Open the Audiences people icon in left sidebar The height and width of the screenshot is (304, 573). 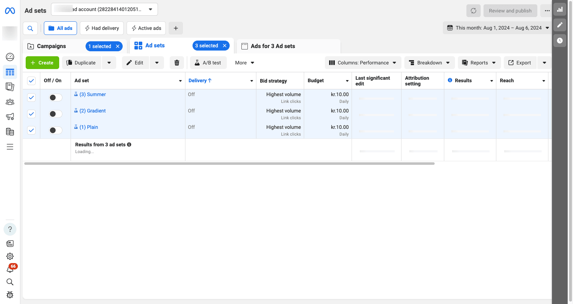tap(10, 102)
